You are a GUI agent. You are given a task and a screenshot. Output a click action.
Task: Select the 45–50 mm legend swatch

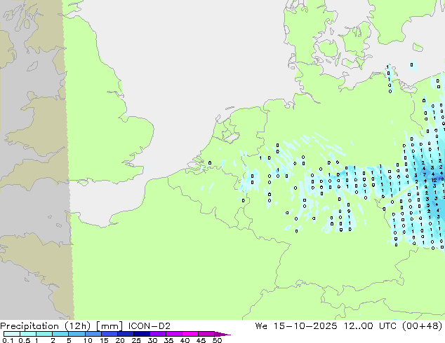point(206,334)
